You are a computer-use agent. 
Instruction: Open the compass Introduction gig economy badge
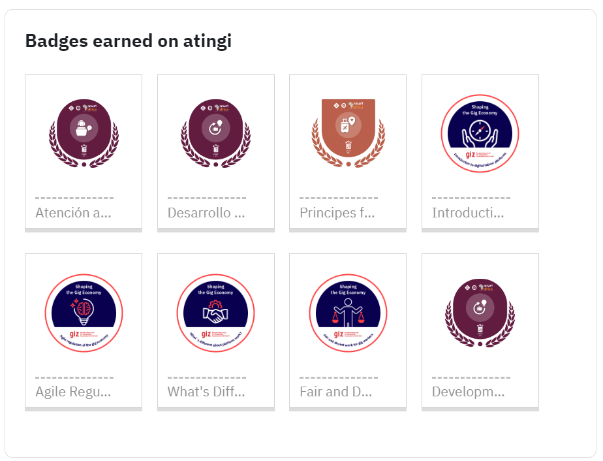pyautogui.click(x=480, y=133)
